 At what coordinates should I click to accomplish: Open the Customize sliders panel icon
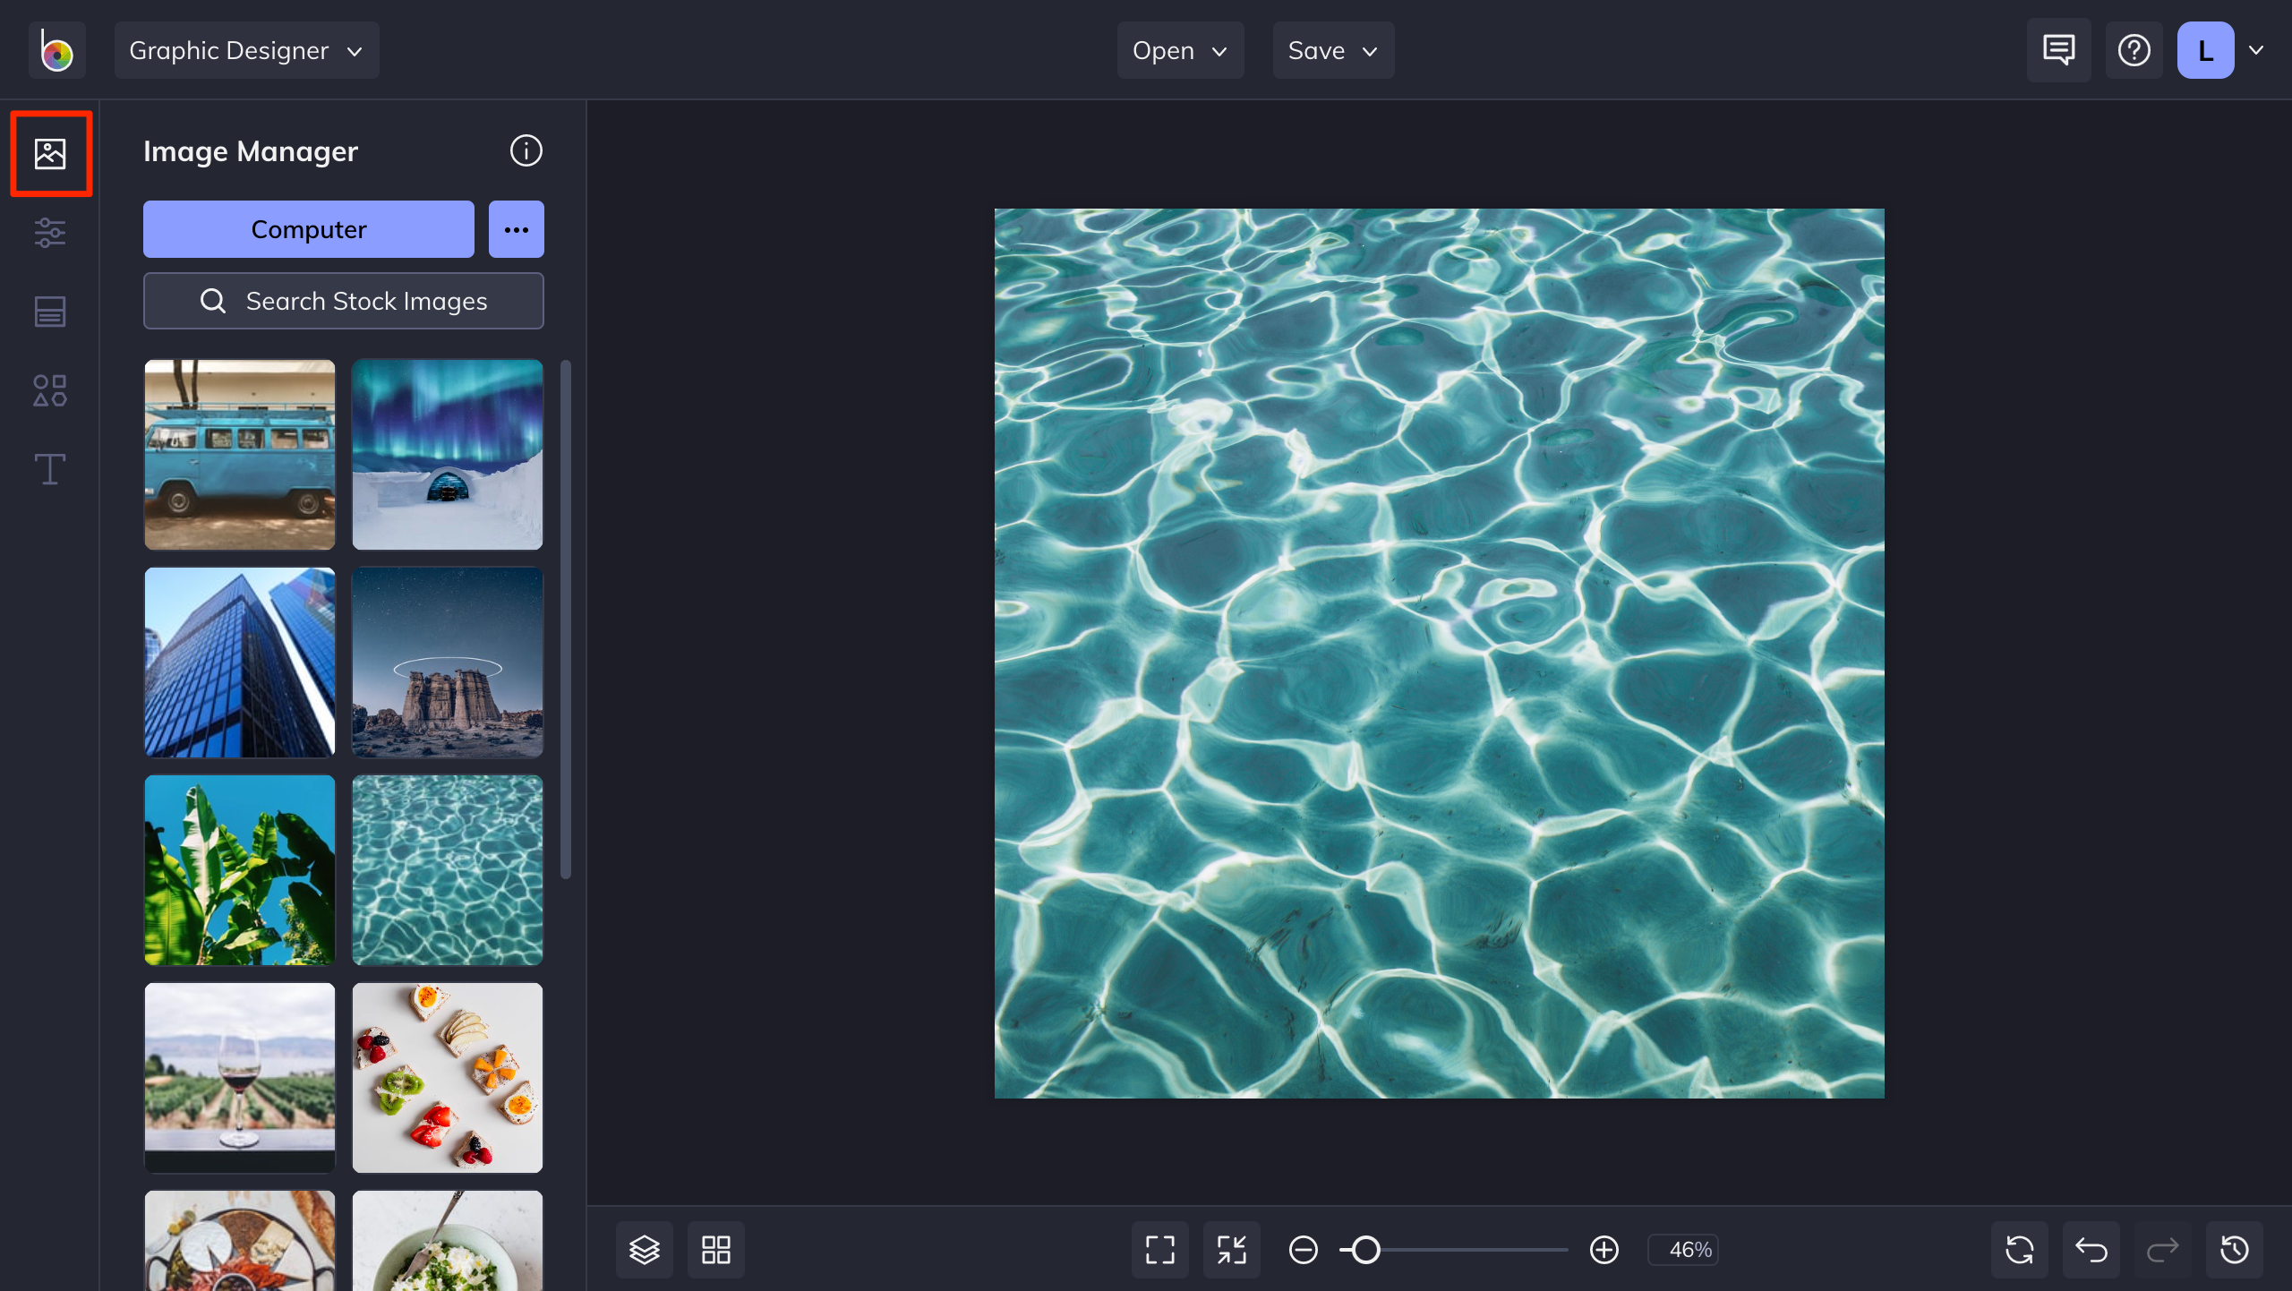[x=50, y=233]
